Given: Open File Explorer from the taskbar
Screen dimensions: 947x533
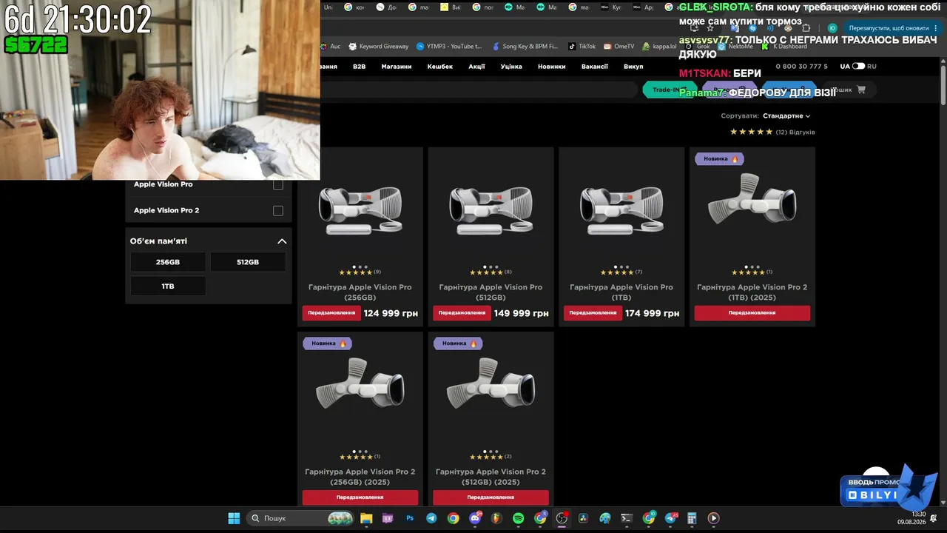Looking at the screenshot, I should (x=366, y=518).
